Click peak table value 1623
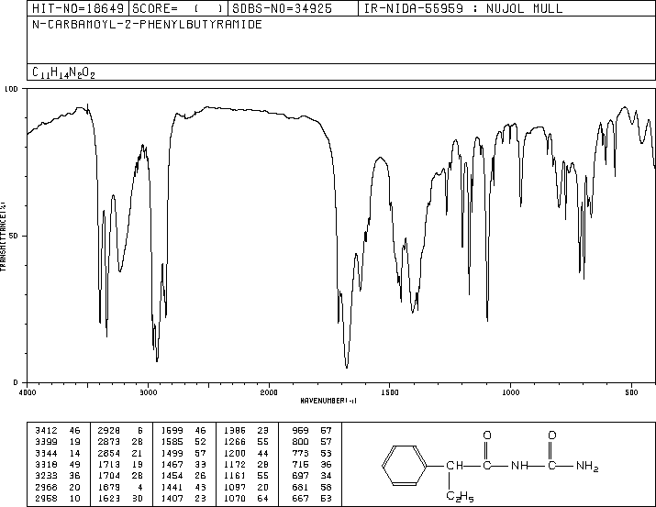This screenshot has height=507, width=656. coord(109,498)
